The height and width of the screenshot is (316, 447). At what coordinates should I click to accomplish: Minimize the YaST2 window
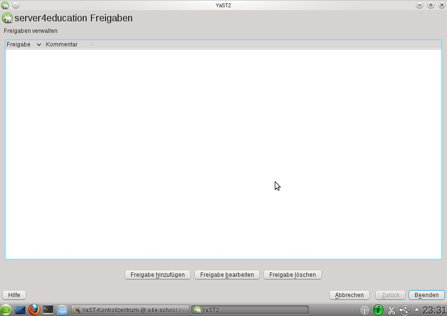pos(419,5)
